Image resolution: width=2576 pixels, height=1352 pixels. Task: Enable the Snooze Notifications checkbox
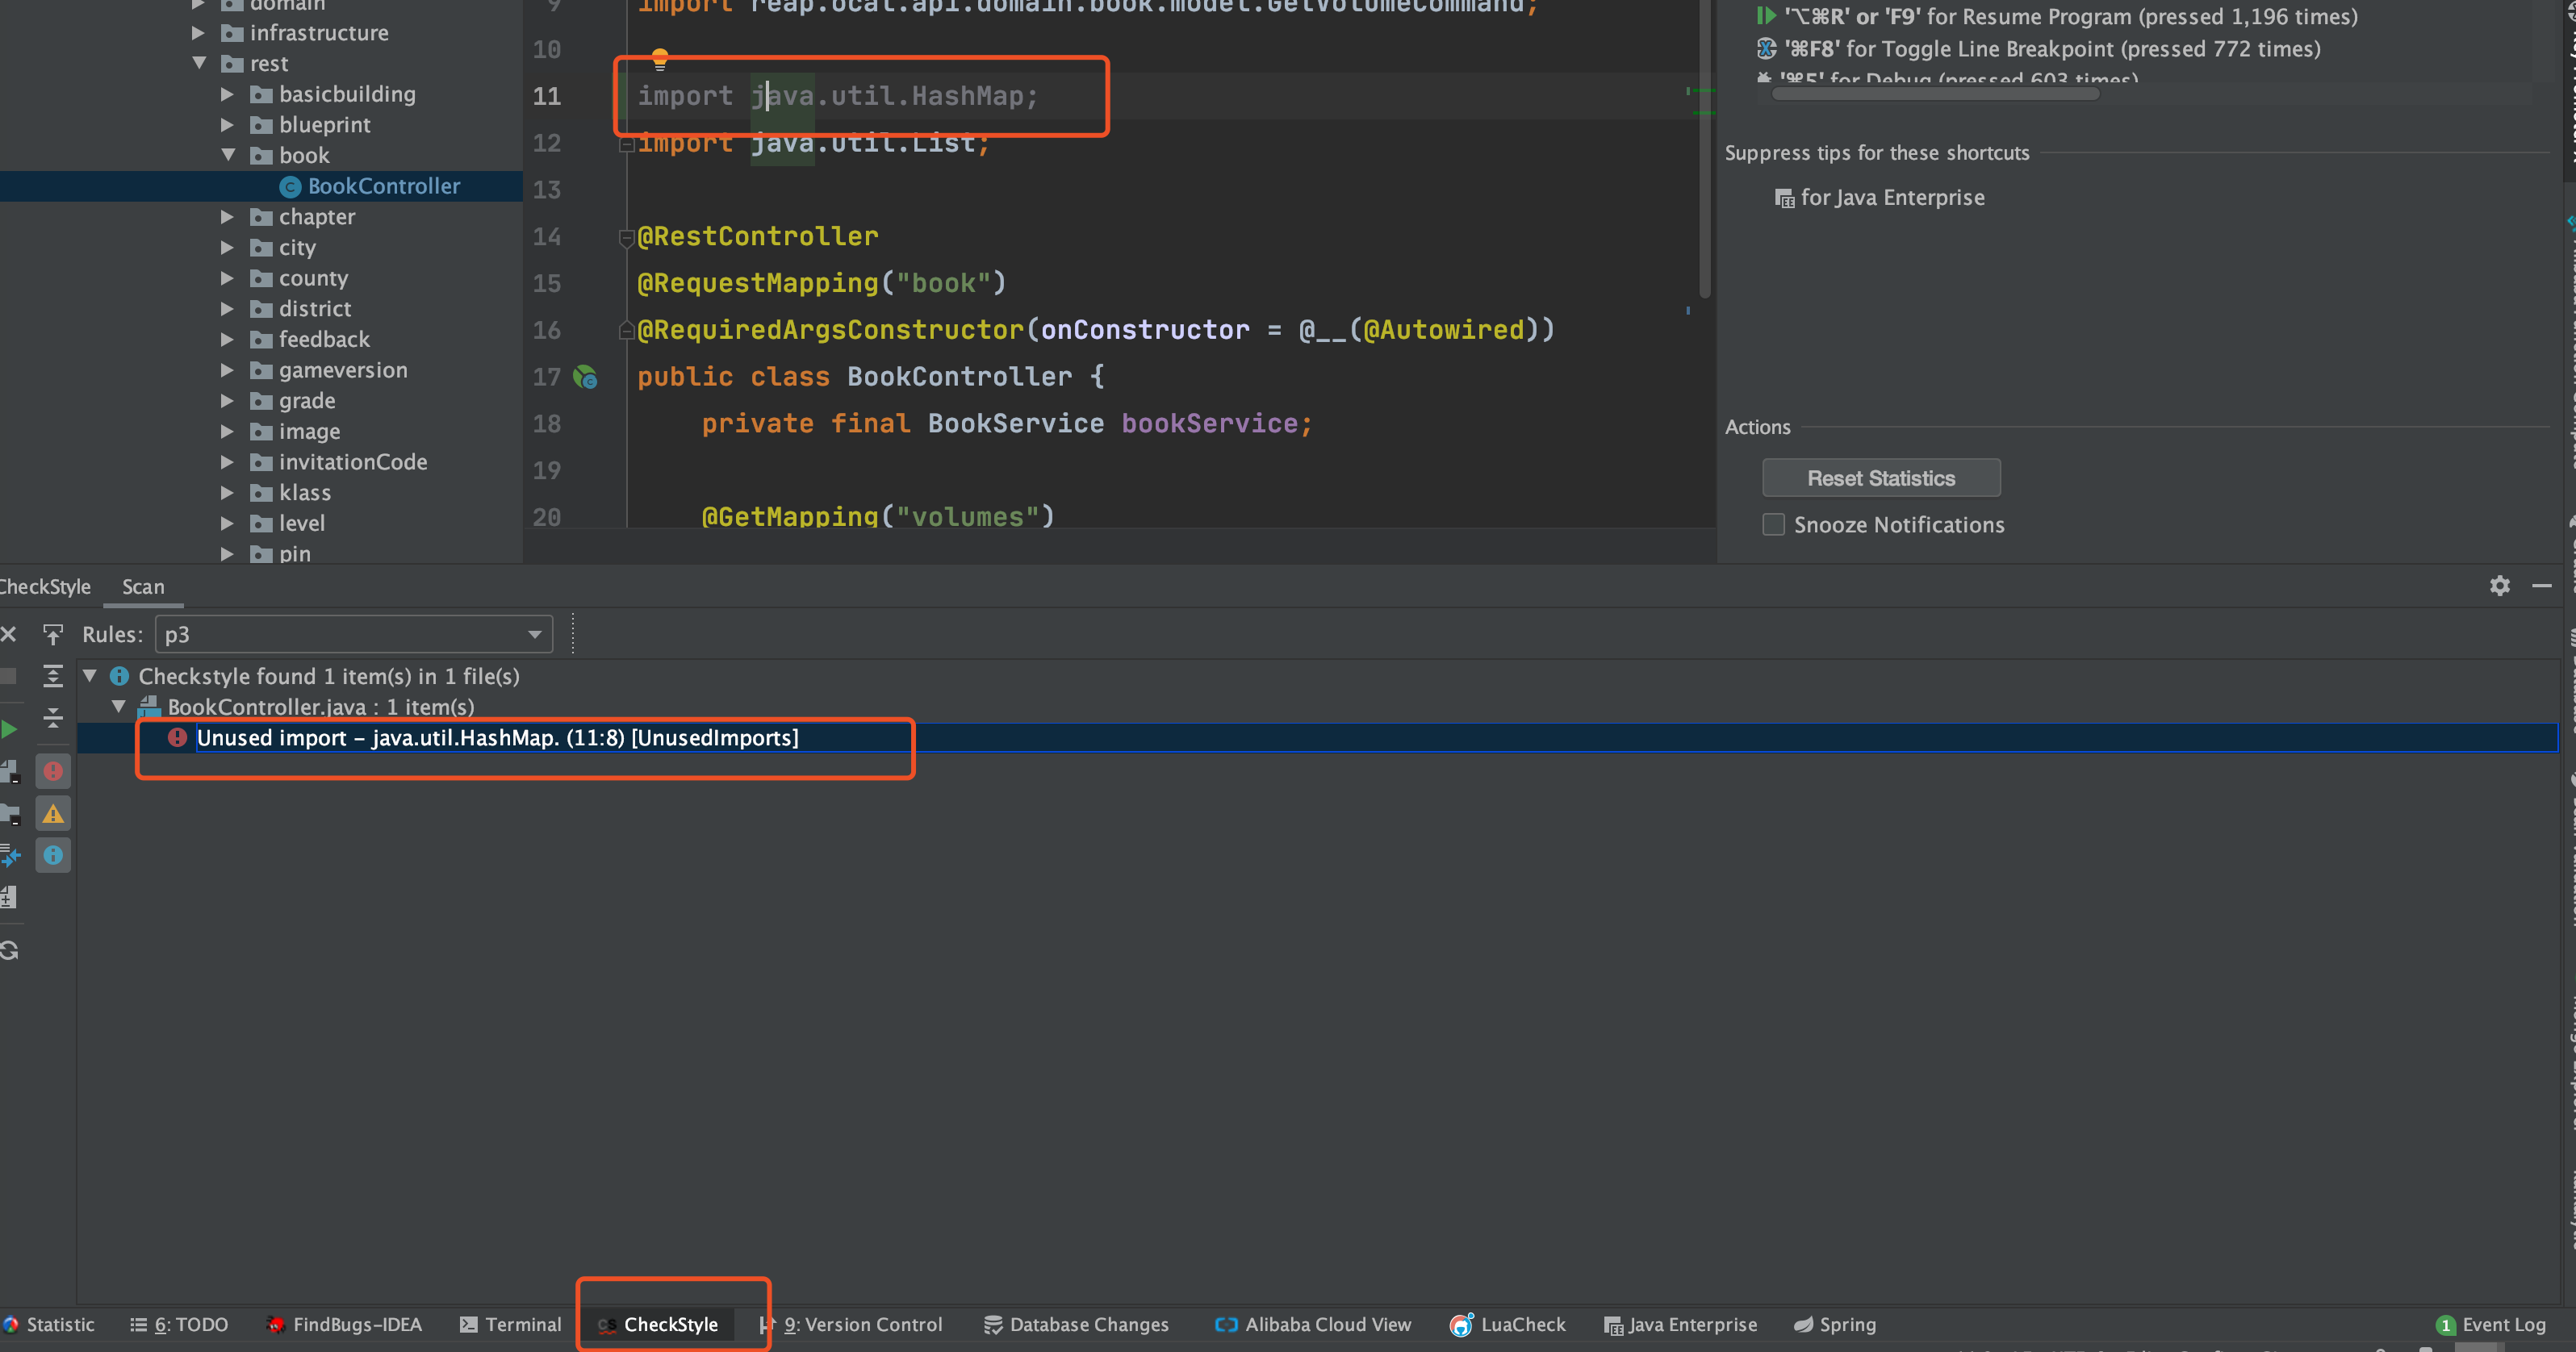(1773, 524)
